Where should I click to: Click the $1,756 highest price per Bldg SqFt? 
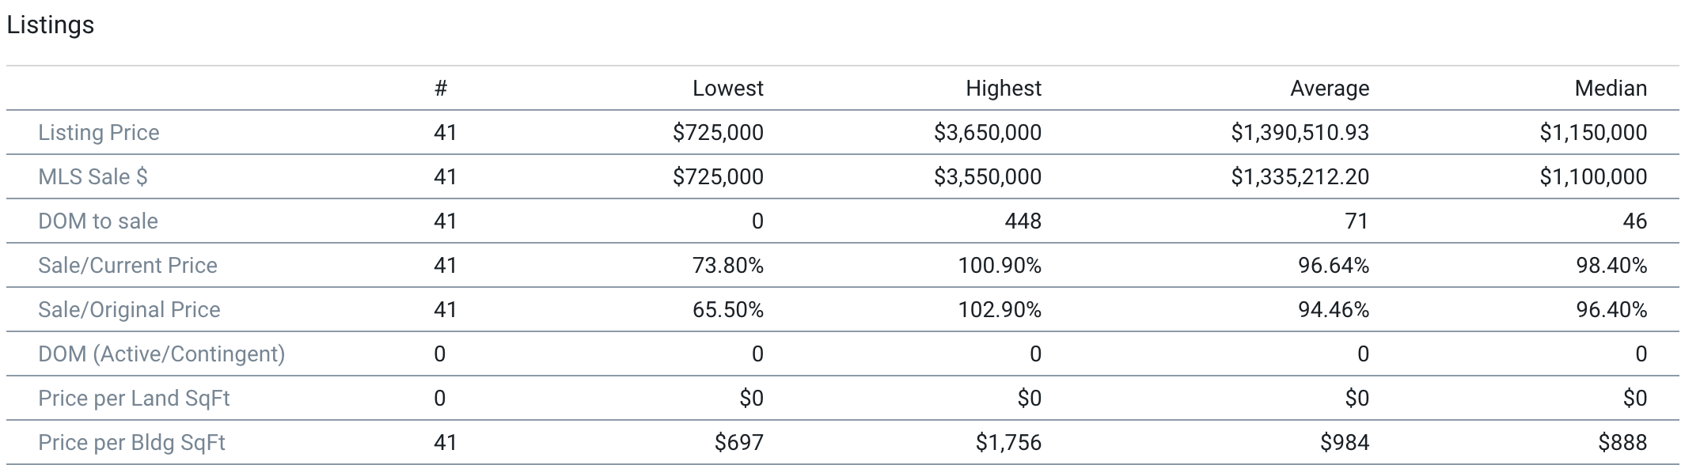click(1008, 443)
